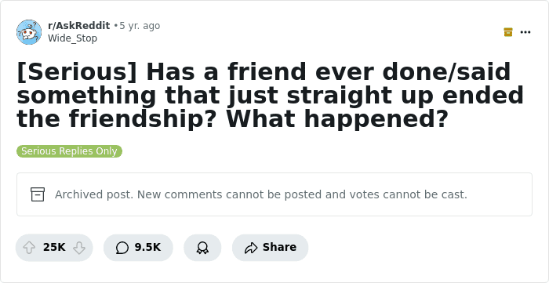Open the three-dot overflow menu
Screen dimensions: 549x283
(x=525, y=32)
